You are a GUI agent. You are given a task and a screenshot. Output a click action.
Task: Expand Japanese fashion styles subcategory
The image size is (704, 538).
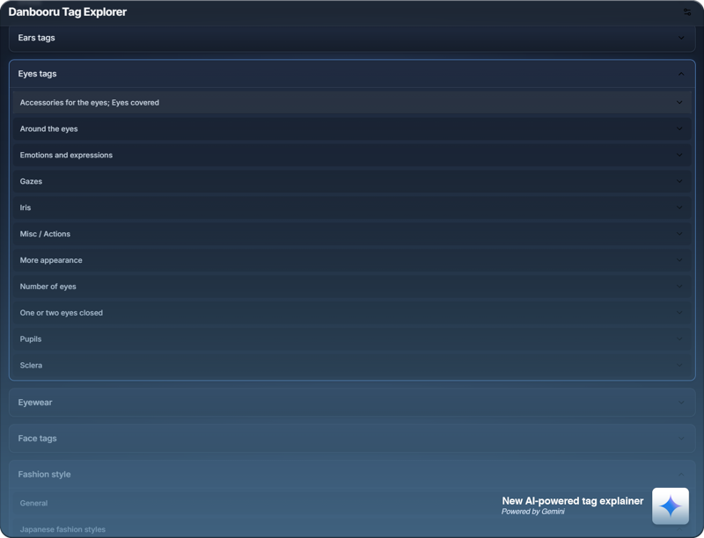coord(352,529)
